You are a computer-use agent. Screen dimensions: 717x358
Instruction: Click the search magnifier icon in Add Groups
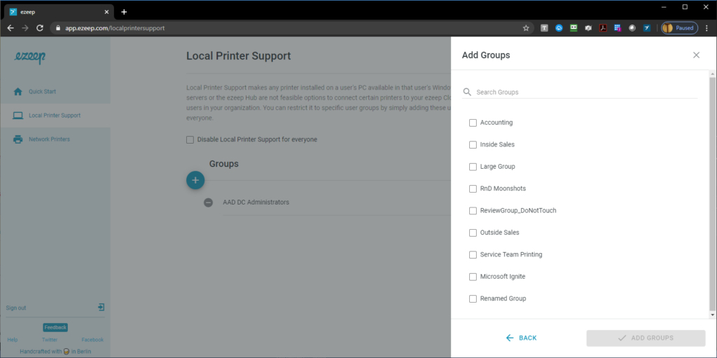coord(467,92)
